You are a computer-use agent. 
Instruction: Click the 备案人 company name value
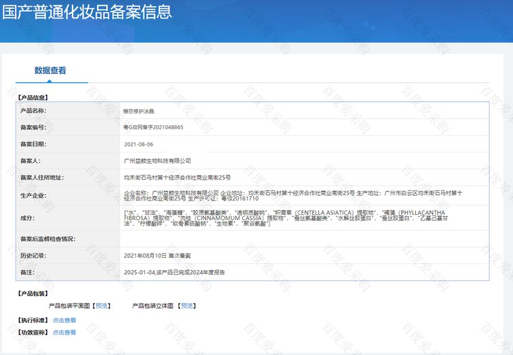(x=157, y=161)
